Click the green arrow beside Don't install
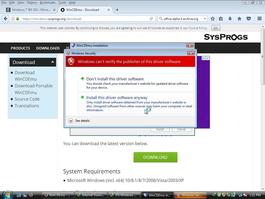The height and width of the screenshot is (199, 265). click(x=82, y=79)
